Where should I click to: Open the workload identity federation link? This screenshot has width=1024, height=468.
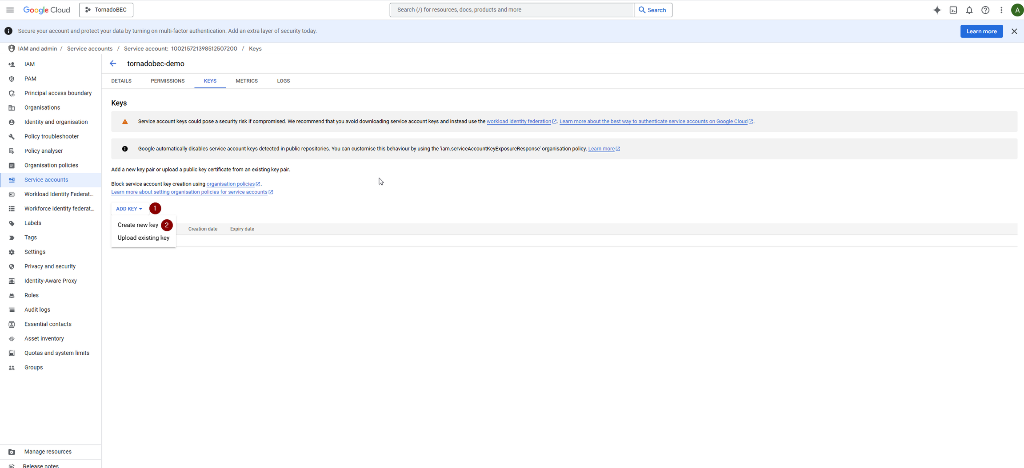coord(518,122)
